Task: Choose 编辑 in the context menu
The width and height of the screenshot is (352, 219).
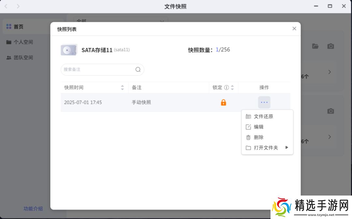Action: coord(258,127)
